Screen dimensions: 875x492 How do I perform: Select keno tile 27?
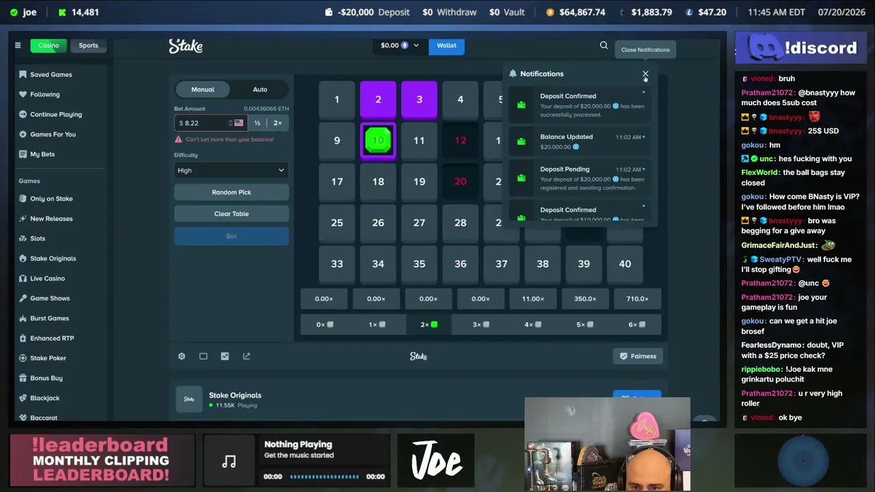419,223
